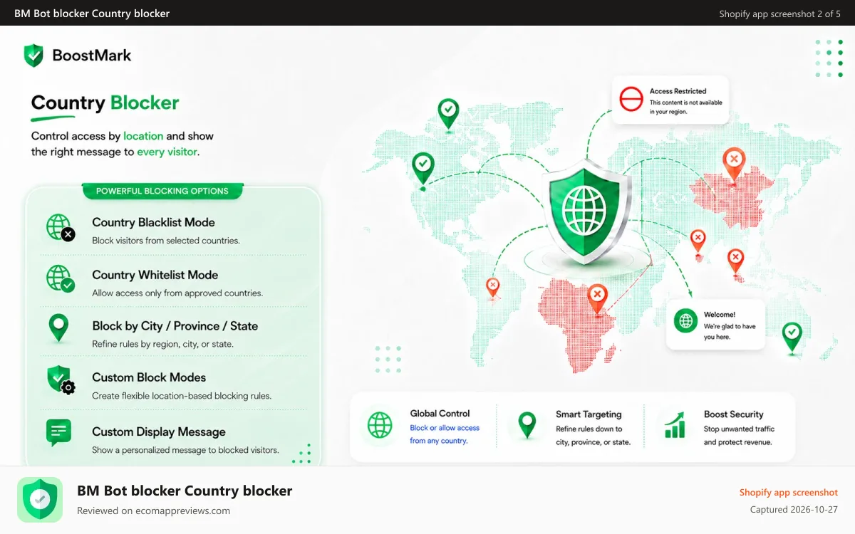
Task: Click the 'Country Whitelist Mode' heading
Action: coord(155,275)
